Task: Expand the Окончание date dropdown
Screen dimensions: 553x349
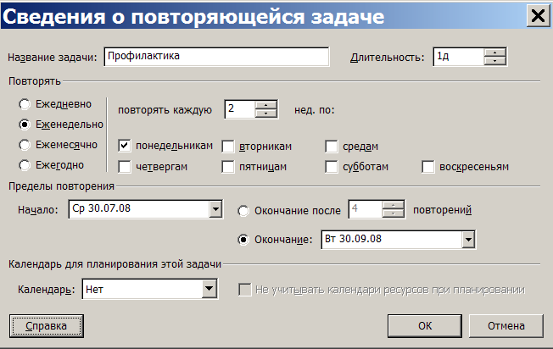Action: point(468,240)
